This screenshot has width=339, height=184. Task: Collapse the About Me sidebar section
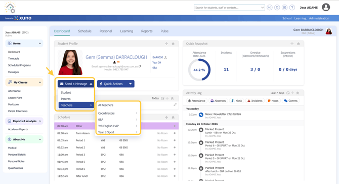40,139
